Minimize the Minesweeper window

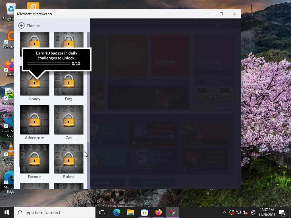click(208, 14)
